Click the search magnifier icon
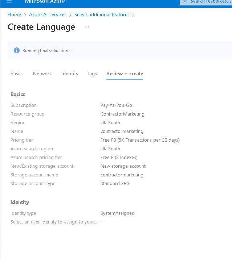Image resolution: width=232 pixels, height=259 pixels. (x=185, y=1)
